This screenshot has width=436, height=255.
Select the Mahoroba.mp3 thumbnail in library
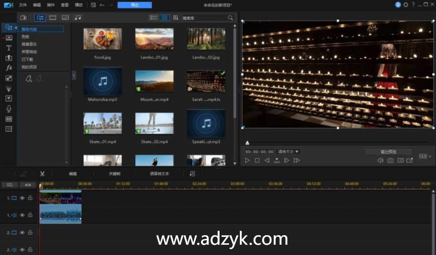[102, 81]
